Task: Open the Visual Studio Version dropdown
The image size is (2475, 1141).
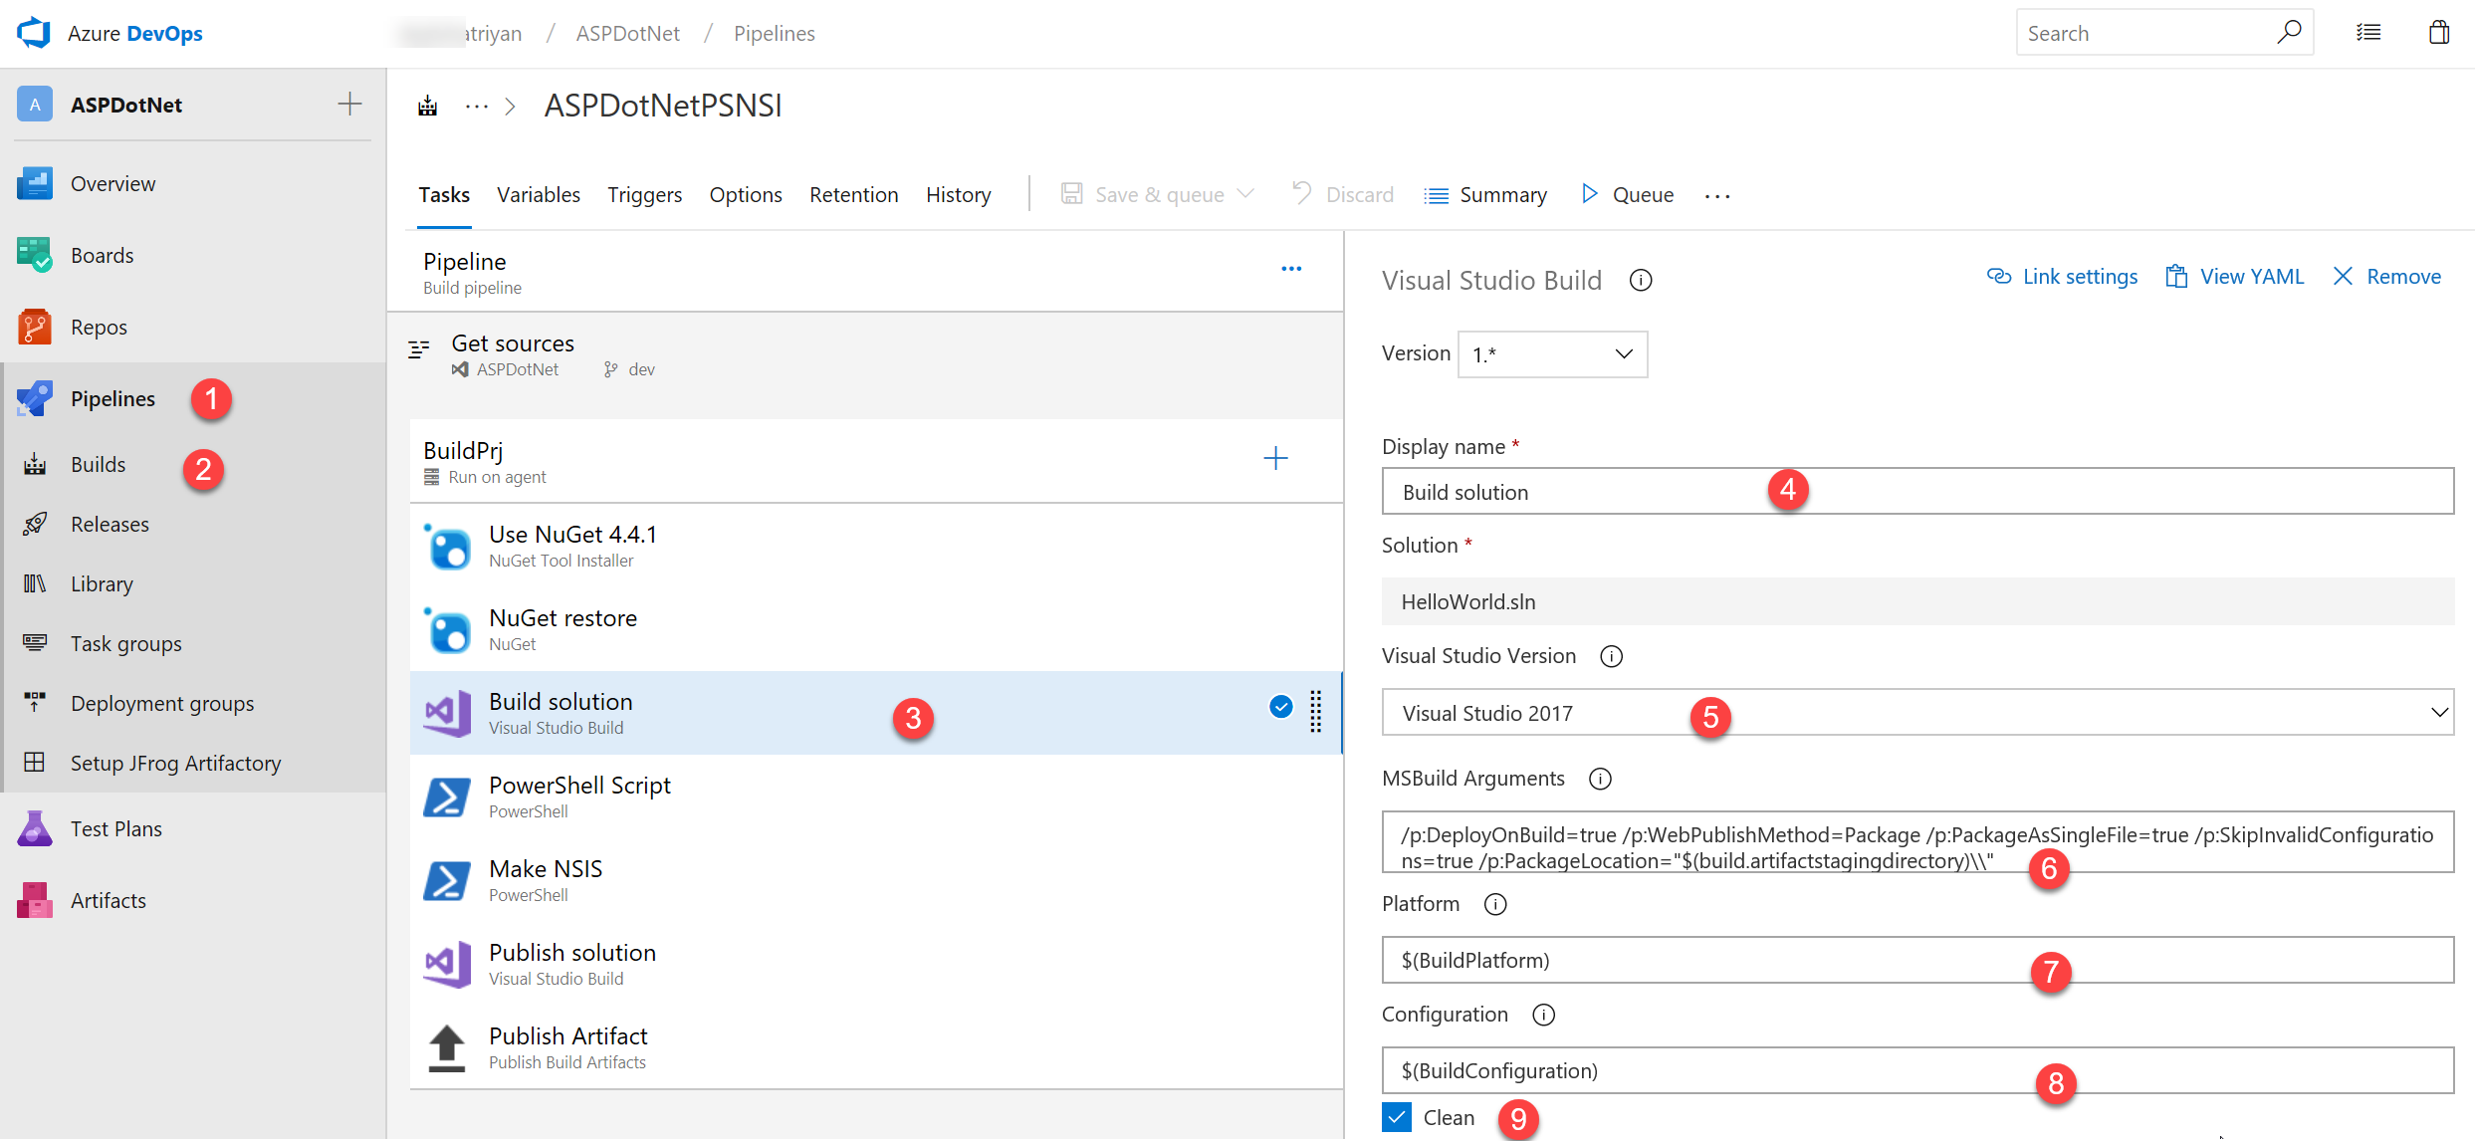Action: (x=1917, y=713)
